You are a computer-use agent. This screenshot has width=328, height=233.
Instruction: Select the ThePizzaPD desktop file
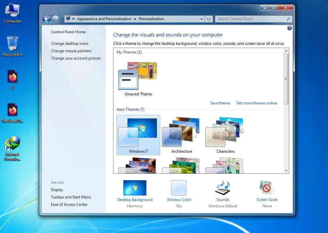point(12,113)
